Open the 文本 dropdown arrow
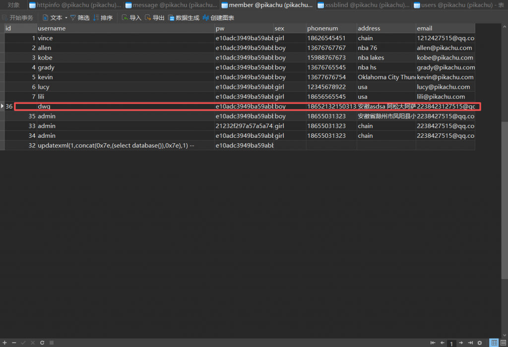The height and width of the screenshot is (347, 508). [x=66, y=18]
